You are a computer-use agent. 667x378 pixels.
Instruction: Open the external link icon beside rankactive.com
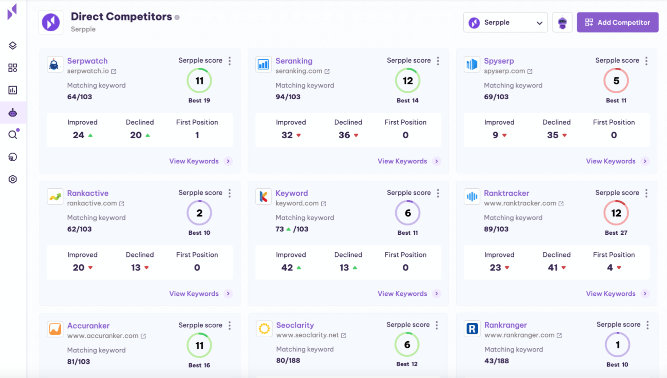(x=122, y=204)
